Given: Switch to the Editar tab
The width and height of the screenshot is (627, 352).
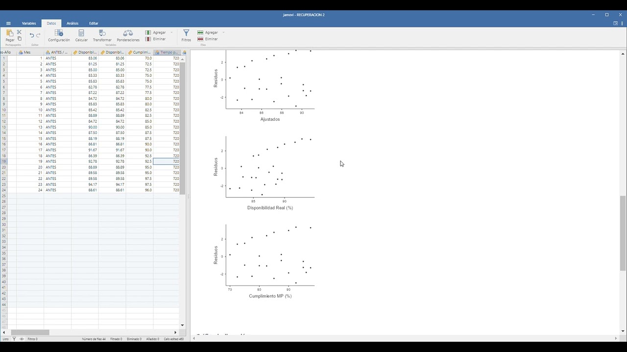Looking at the screenshot, I should 94,23.
